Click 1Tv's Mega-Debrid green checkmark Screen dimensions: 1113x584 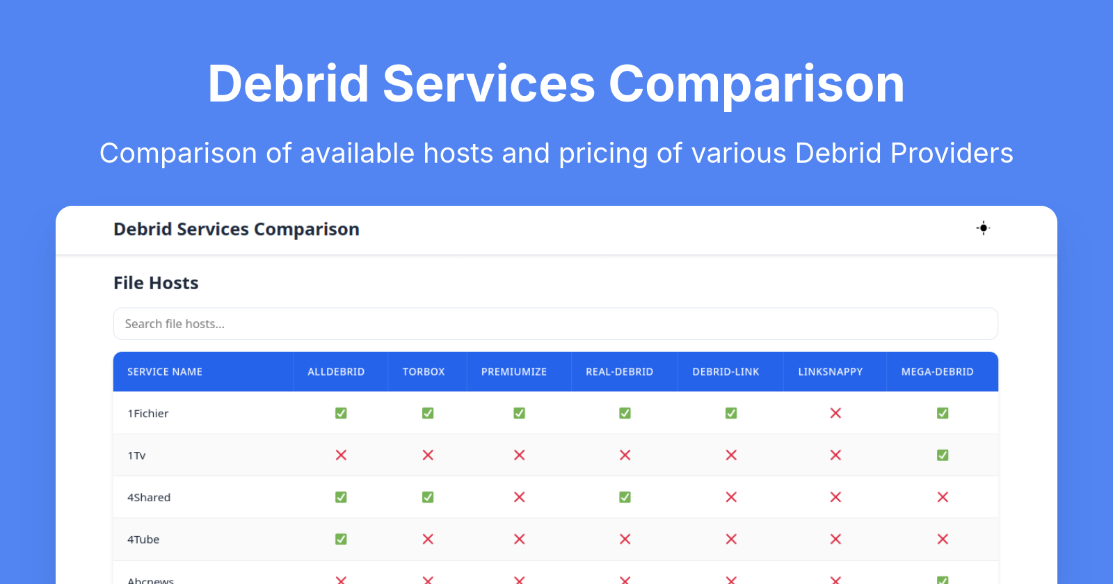(943, 455)
